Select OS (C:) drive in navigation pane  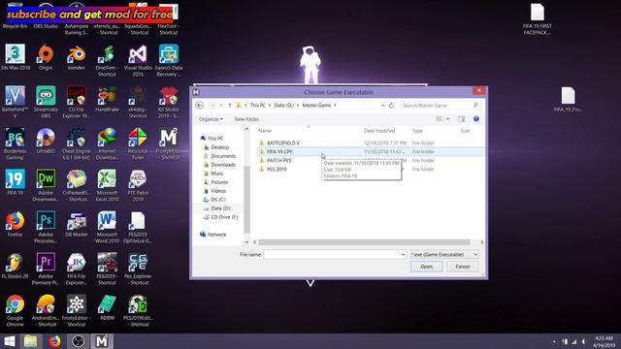[214, 200]
